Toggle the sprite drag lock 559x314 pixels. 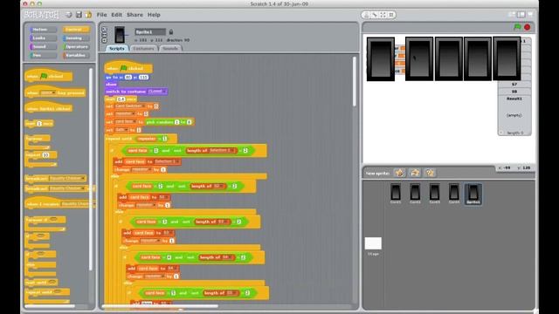171,32
